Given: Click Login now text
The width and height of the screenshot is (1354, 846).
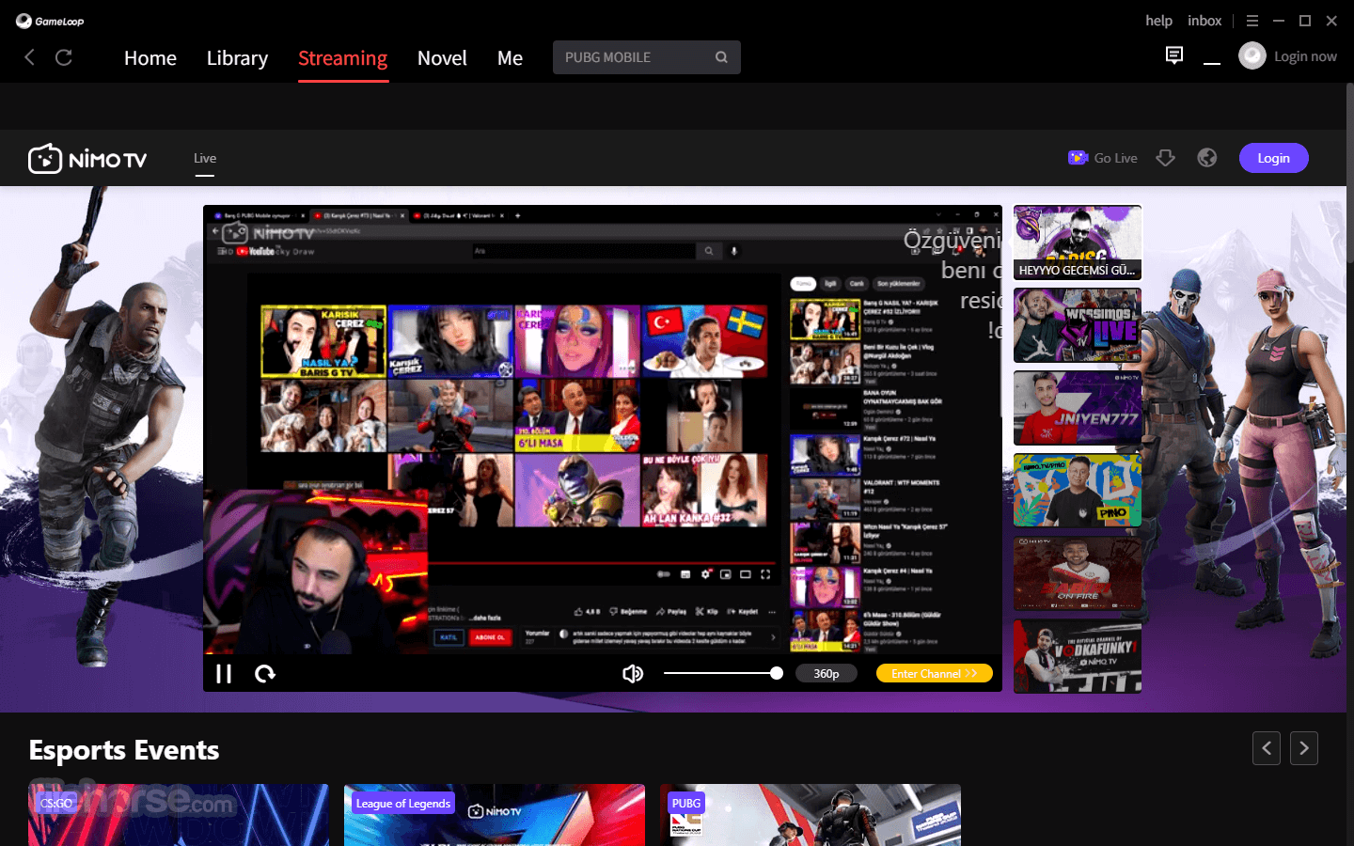Looking at the screenshot, I should click(x=1305, y=56).
